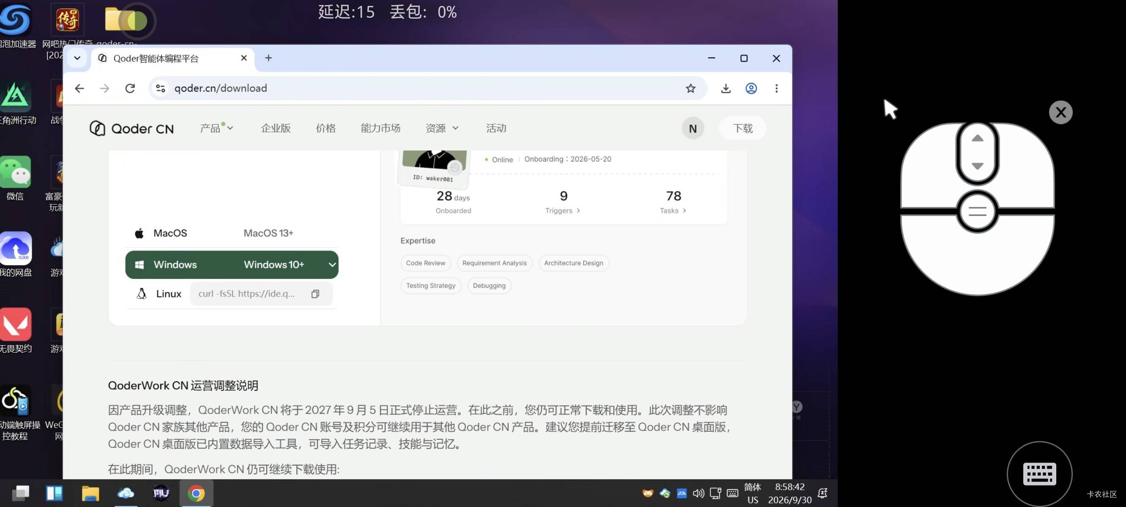Viewport: 1126px width, 507px height.
Task: Go to 价格 page
Action: coord(325,128)
